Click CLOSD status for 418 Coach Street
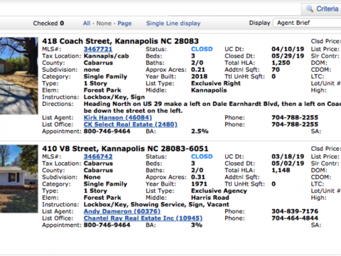The height and width of the screenshot is (256, 341). pos(202,49)
